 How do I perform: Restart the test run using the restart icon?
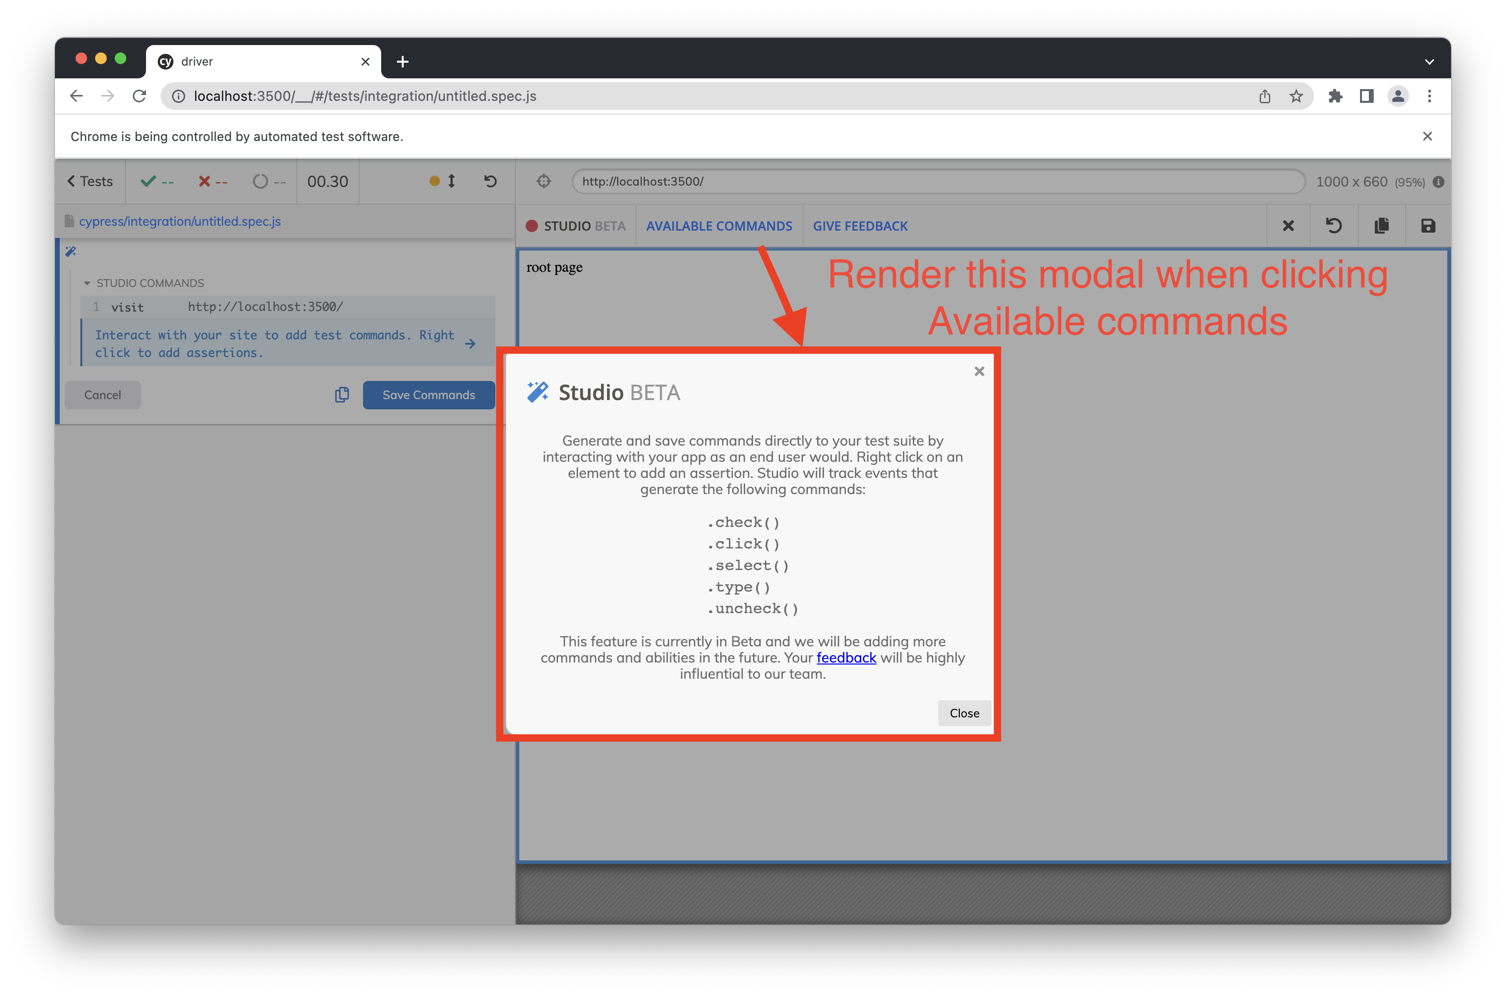[x=490, y=181]
